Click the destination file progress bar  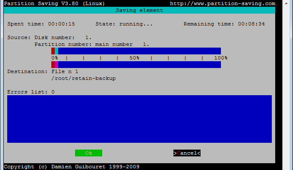(x=136, y=65)
